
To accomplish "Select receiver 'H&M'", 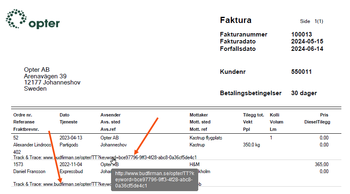I will [195, 164].
